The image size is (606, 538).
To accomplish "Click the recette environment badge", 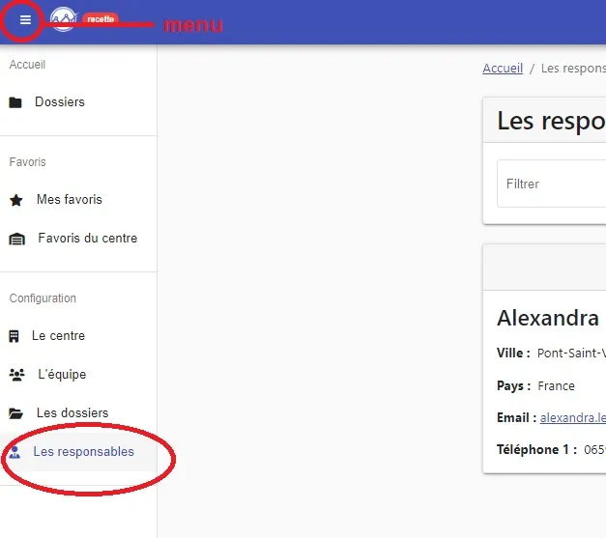I will pyautogui.click(x=101, y=19).
